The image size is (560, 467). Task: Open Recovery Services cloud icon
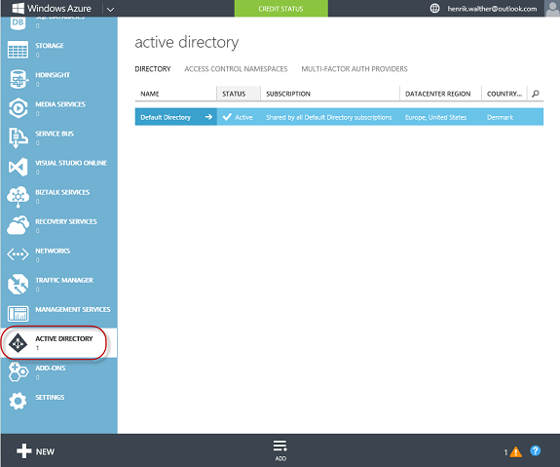[x=18, y=225]
